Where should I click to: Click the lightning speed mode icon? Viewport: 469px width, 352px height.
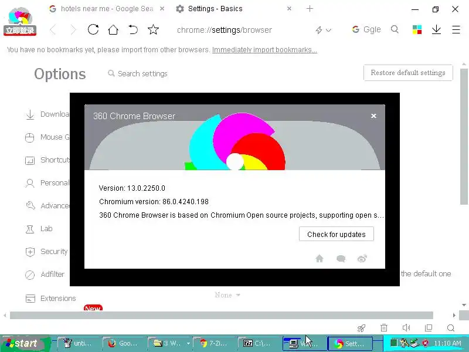(319, 30)
